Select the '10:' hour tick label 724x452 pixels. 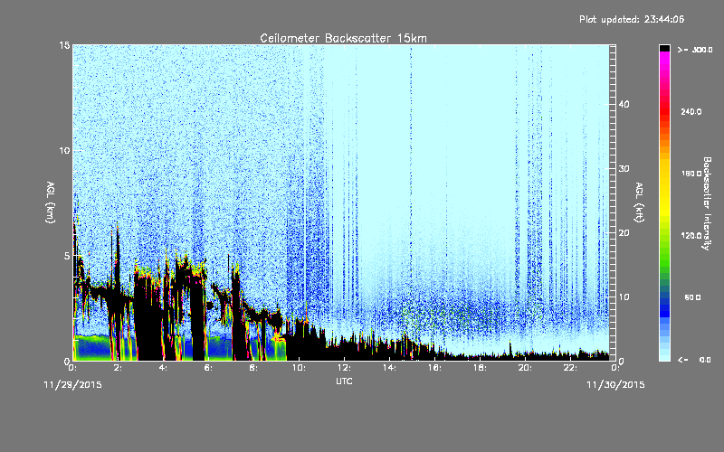coord(299,368)
